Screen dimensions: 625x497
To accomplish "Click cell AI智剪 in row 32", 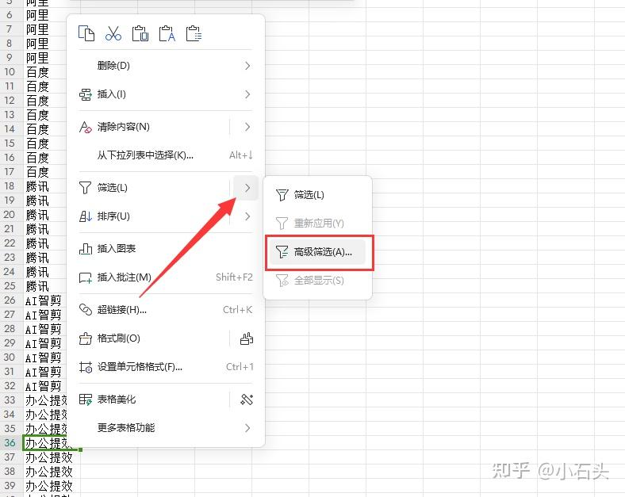I will pyautogui.click(x=44, y=386).
